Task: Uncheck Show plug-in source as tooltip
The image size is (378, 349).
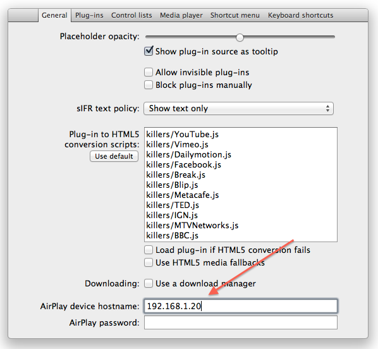Action: coord(149,51)
